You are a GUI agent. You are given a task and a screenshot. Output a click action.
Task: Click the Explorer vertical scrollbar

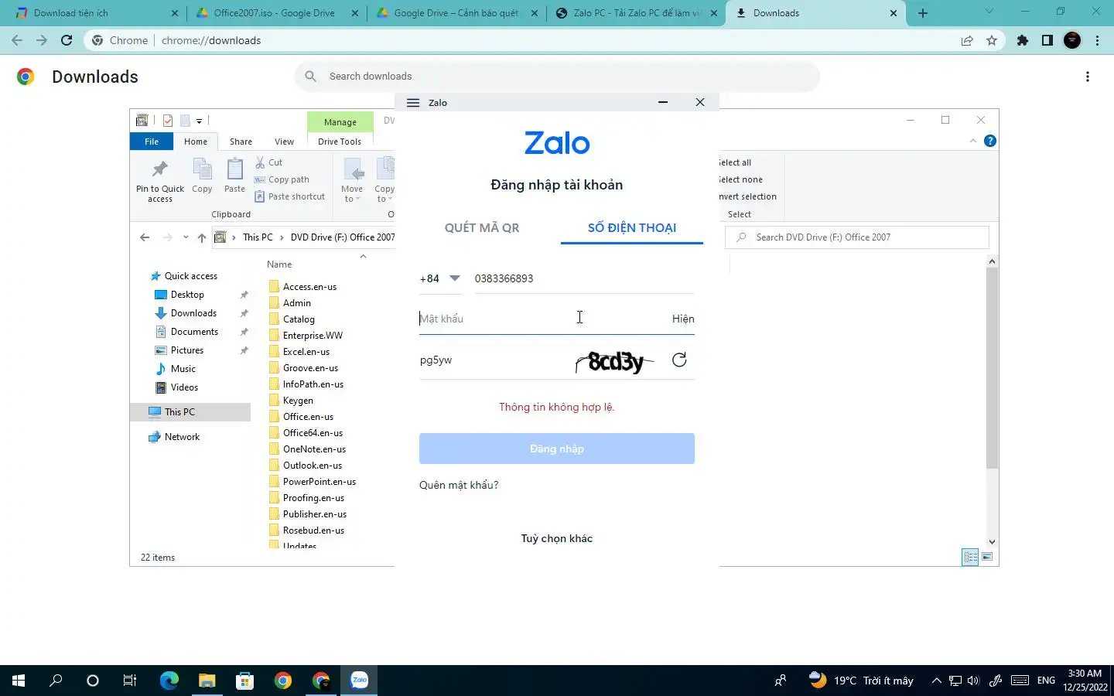993,367
